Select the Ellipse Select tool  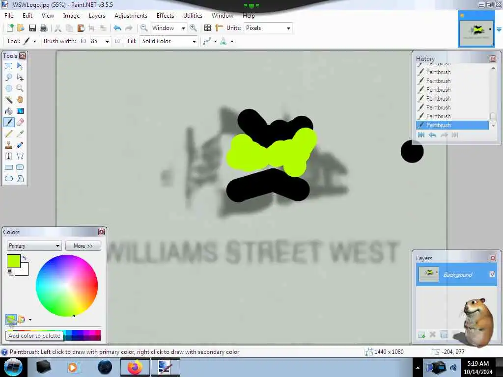tap(9, 88)
